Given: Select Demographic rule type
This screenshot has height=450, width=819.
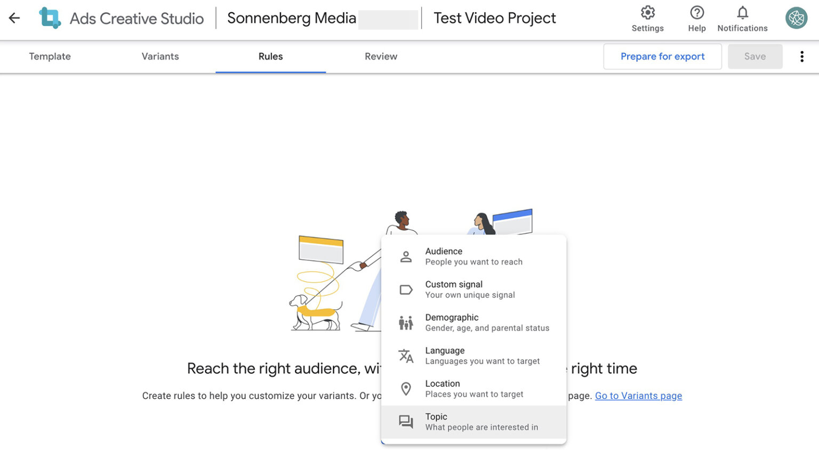Looking at the screenshot, I should (x=469, y=322).
